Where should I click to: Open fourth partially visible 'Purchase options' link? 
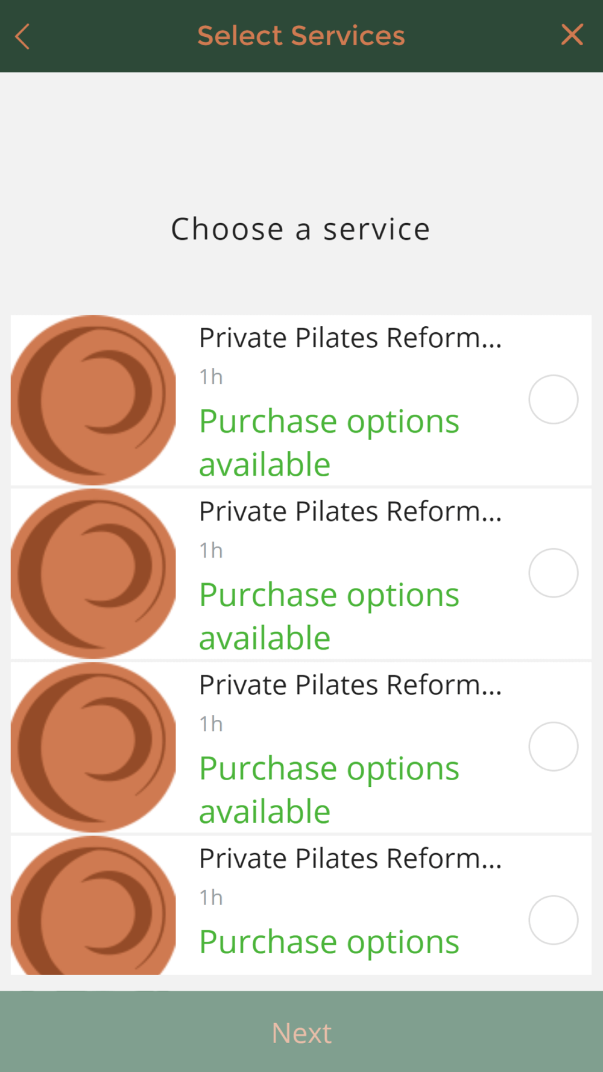329,942
